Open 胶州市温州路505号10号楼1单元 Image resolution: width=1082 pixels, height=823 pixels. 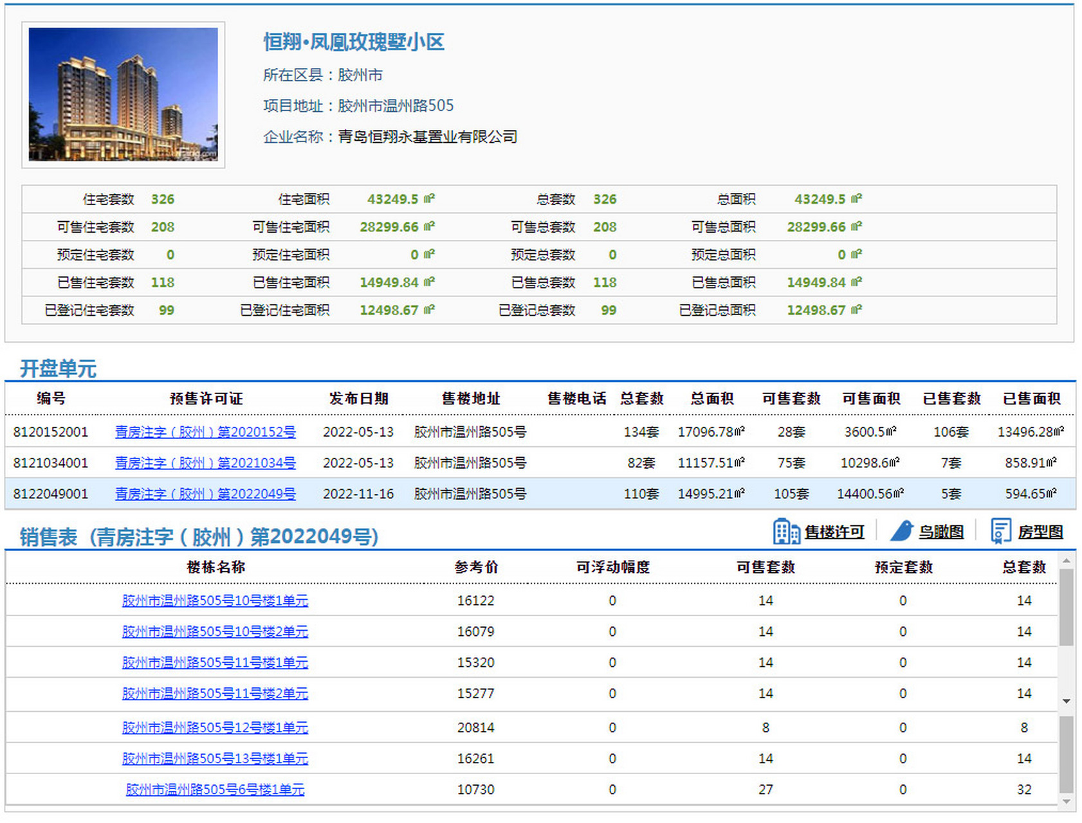pos(214,601)
